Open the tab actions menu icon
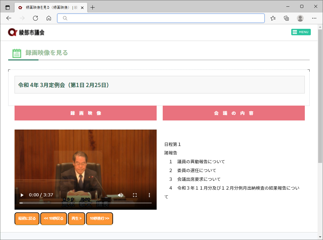 pyautogui.click(x=8, y=8)
